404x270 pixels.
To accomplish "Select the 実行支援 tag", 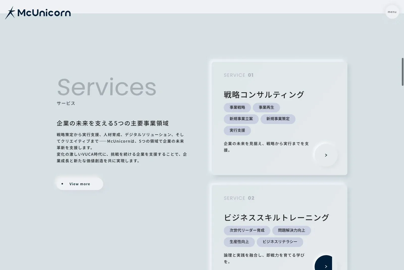I will click(237, 130).
